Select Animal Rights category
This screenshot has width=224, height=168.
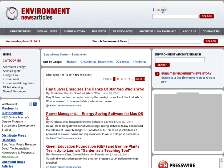click(x=12, y=71)
